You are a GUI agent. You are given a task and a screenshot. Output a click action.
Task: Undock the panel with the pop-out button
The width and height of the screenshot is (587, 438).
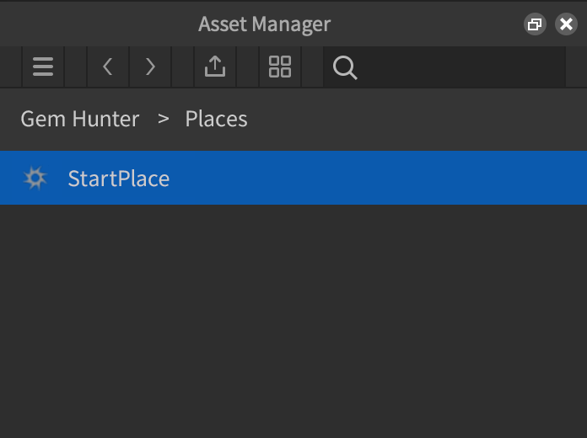tap(534, 24)
